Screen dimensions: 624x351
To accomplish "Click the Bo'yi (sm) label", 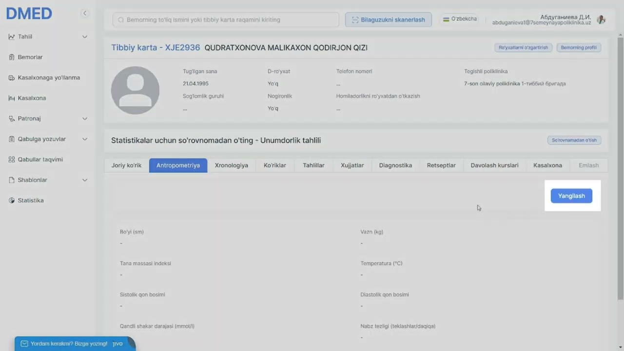I will coord(132,232).
